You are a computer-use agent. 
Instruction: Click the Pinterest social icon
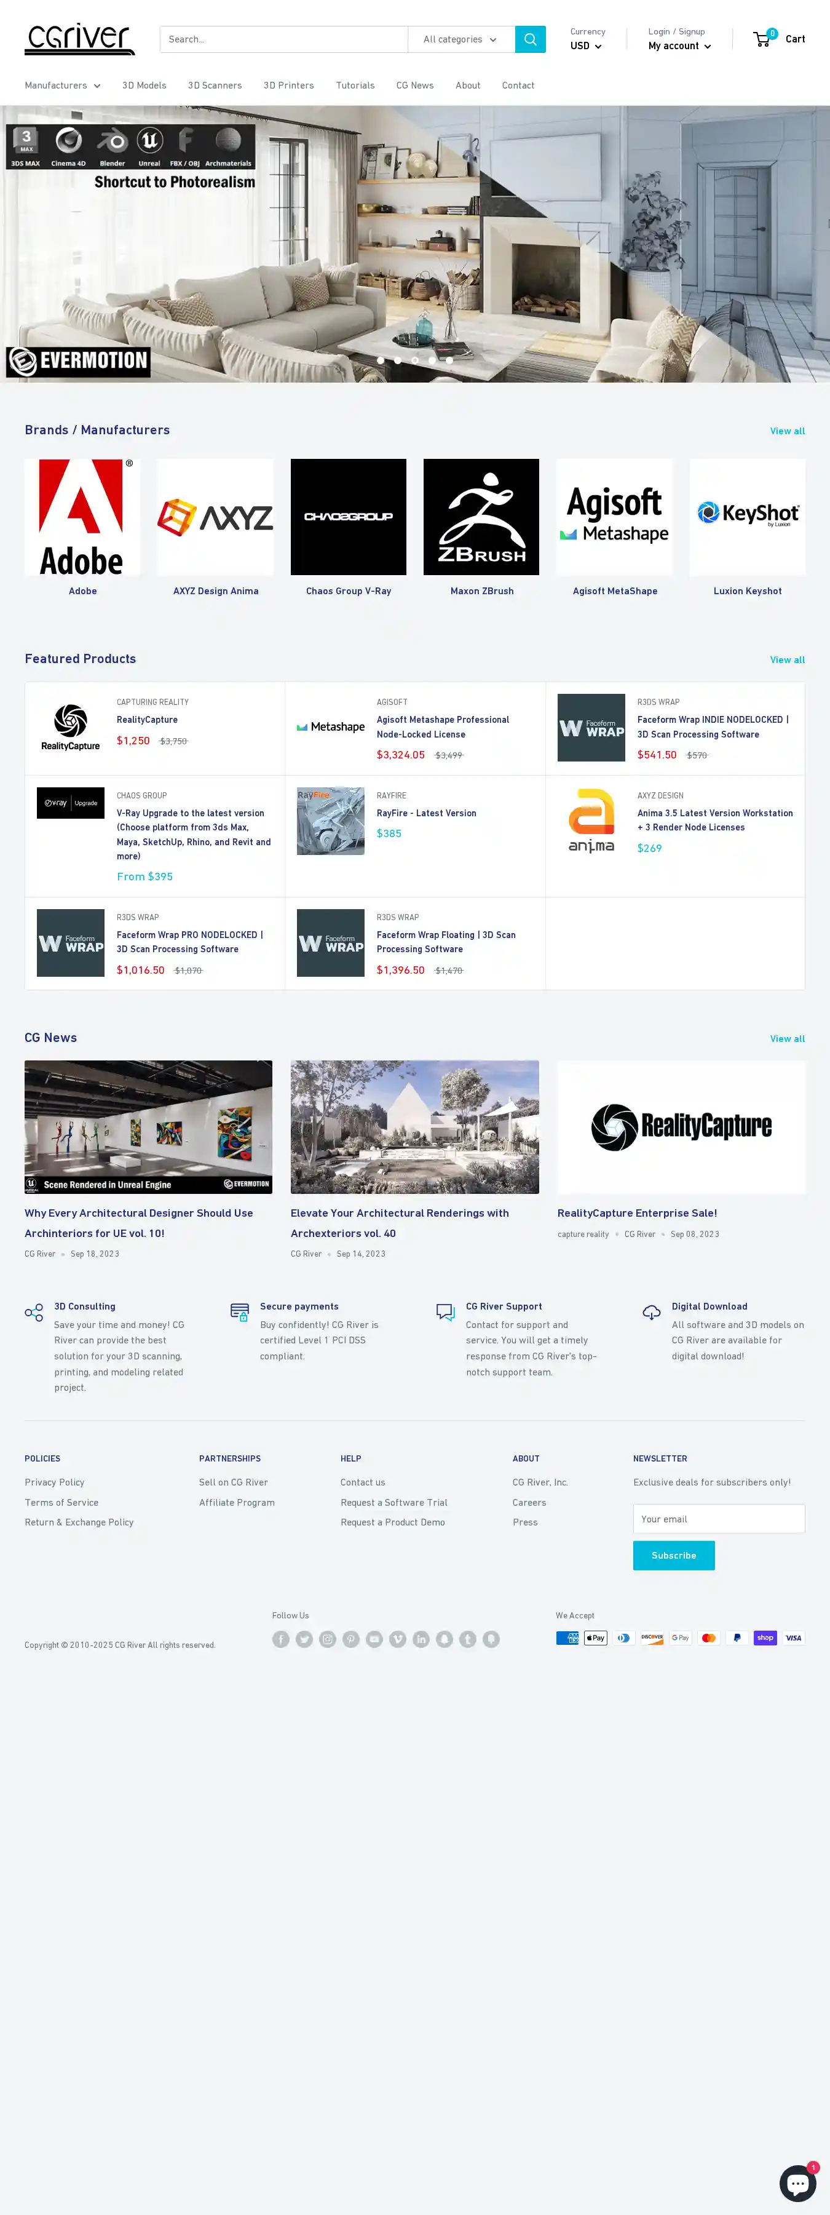(x=352, y=1639)
